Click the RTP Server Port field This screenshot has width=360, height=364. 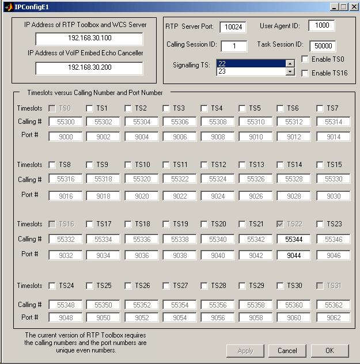point(233,27)
